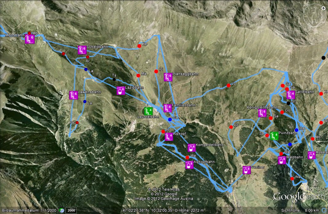Open the Familienbahn lift icon

(168, 108)
